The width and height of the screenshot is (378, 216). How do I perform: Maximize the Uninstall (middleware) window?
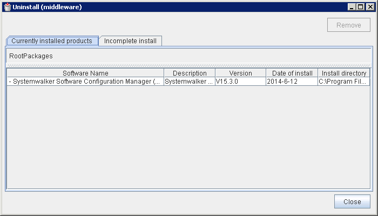pos(360,7)
